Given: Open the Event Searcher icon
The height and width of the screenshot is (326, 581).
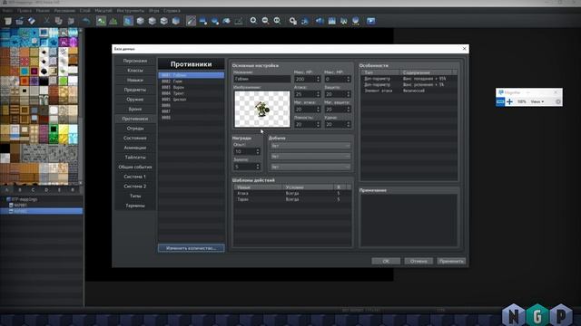Looking at the screenshot, I should [331, 21].
